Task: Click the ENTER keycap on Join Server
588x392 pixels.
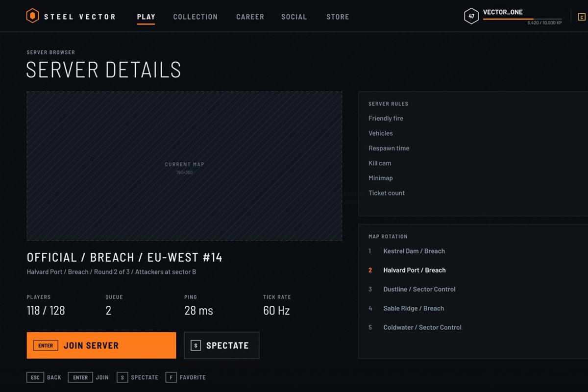Action: [x=46, y=345]
